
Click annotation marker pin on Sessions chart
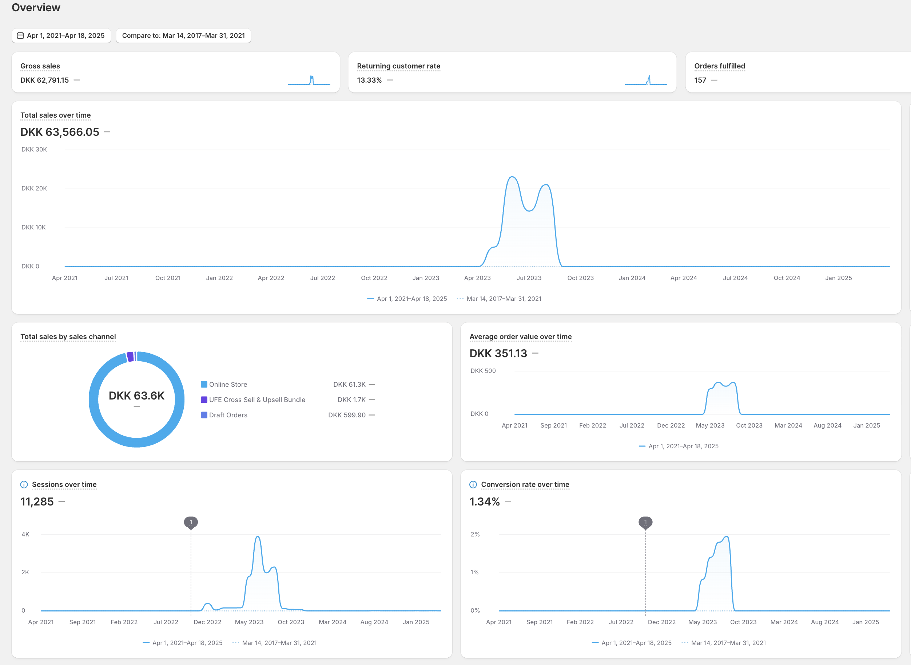point(191,522)
